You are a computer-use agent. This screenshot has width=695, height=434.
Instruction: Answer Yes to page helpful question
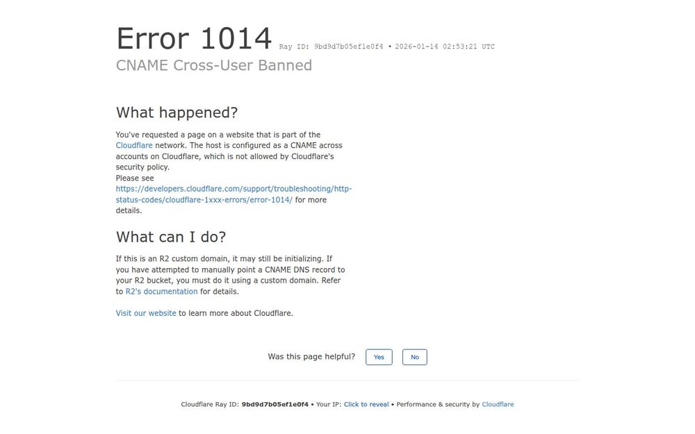[x=379, y=358]
